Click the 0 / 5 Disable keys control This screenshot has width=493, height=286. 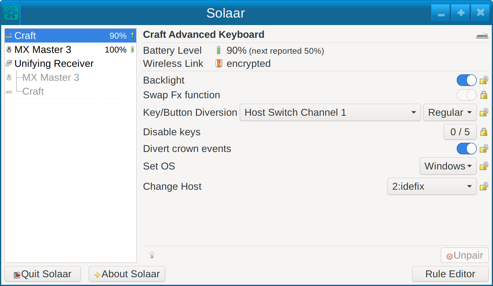(460, 132)
